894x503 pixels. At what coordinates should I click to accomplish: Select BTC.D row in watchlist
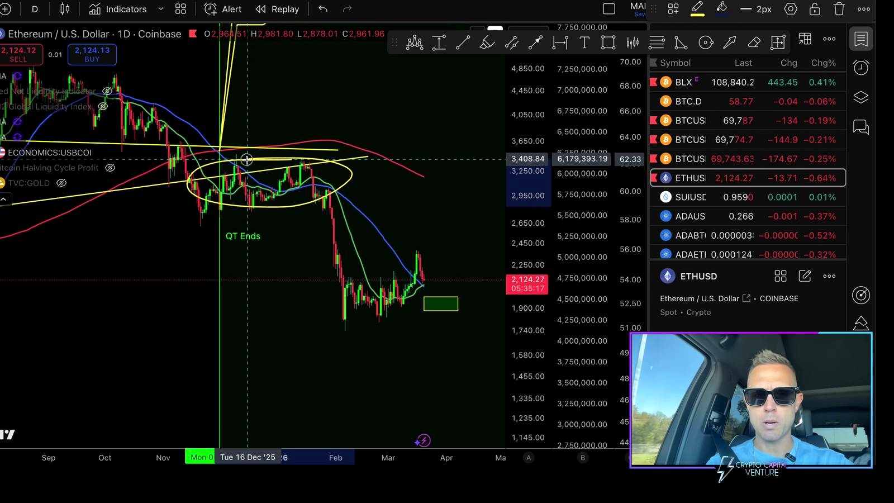click(748, 101)
